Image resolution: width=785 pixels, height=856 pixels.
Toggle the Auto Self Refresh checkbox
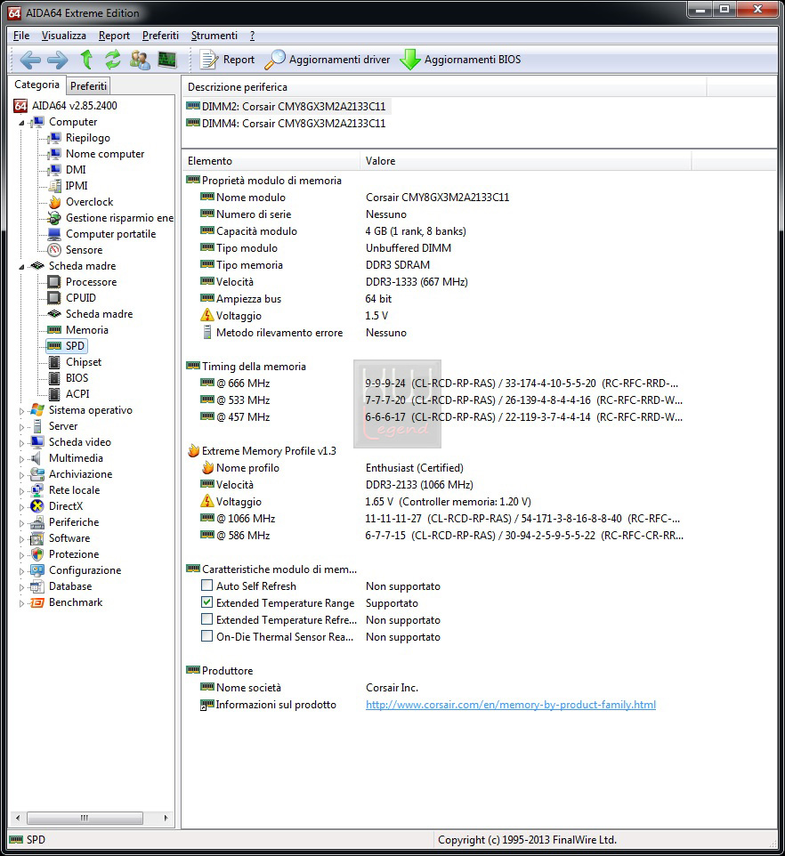(206, 585)
